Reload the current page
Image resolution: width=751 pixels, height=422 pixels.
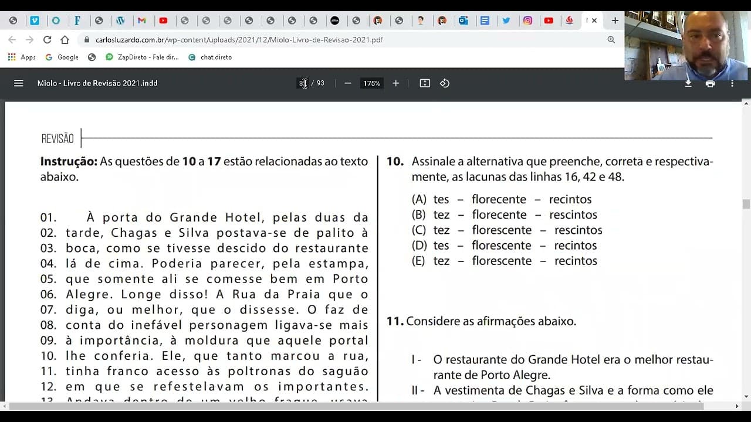(x=48, y=40)
